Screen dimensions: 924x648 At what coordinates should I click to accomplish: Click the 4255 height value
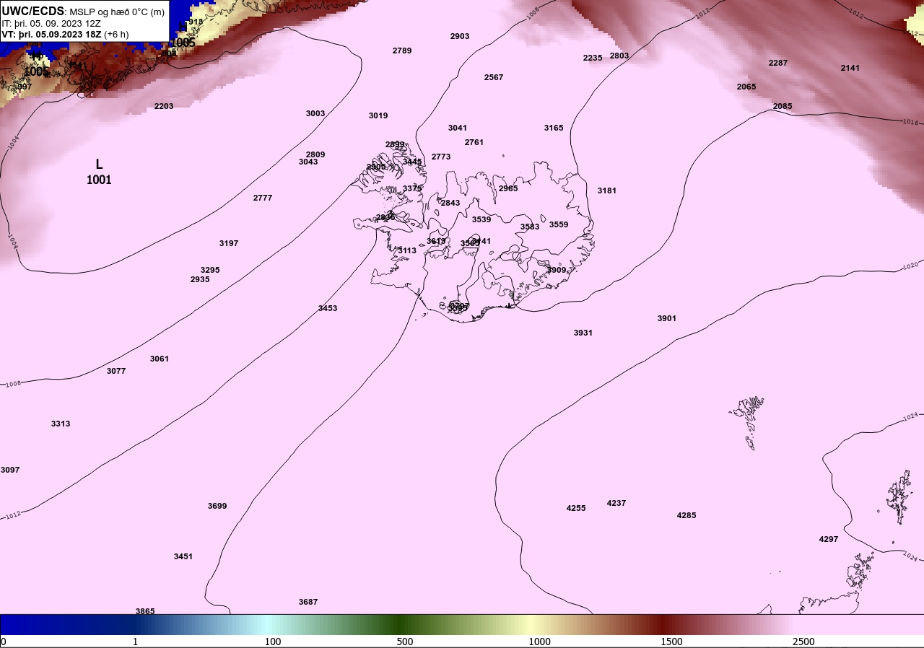[x=576, y=508]
